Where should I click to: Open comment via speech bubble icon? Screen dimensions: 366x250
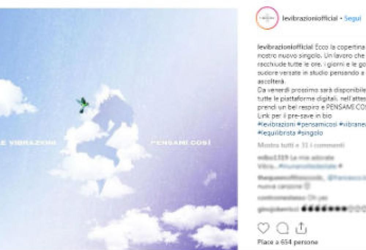tap(282, 229)
